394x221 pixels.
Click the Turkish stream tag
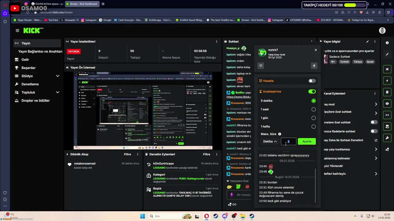(344, 62)
